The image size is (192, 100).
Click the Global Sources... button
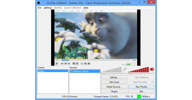(114, 87)
